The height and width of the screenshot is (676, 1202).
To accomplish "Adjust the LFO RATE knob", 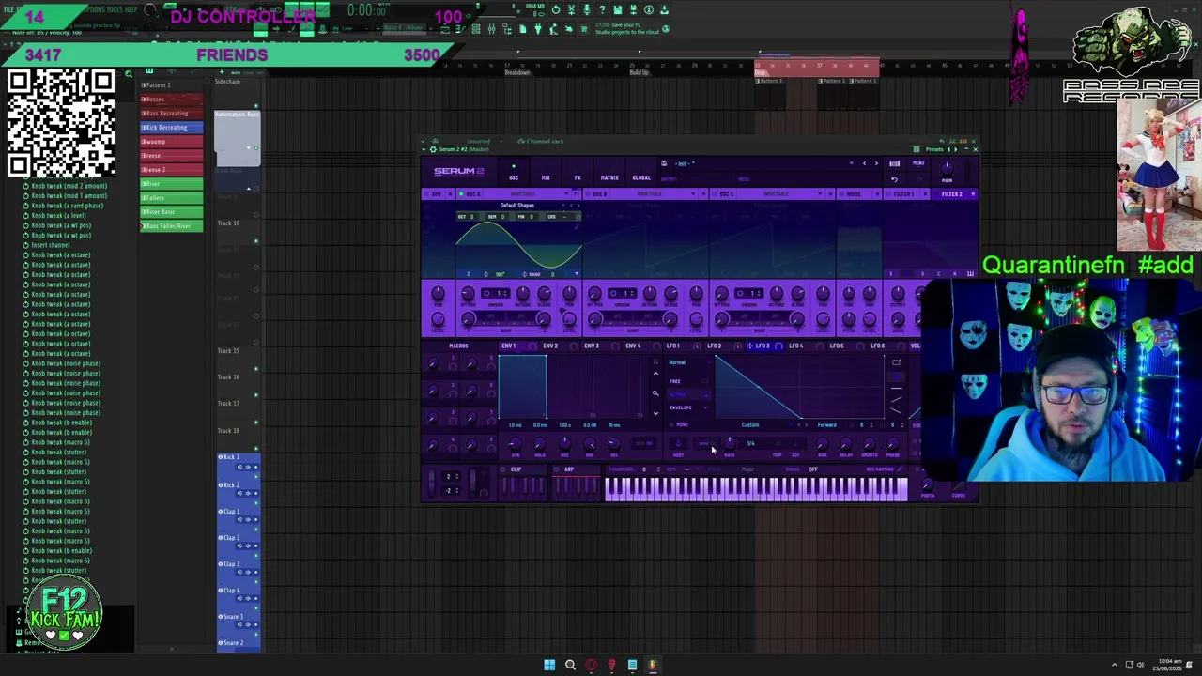I will (729, 442).
